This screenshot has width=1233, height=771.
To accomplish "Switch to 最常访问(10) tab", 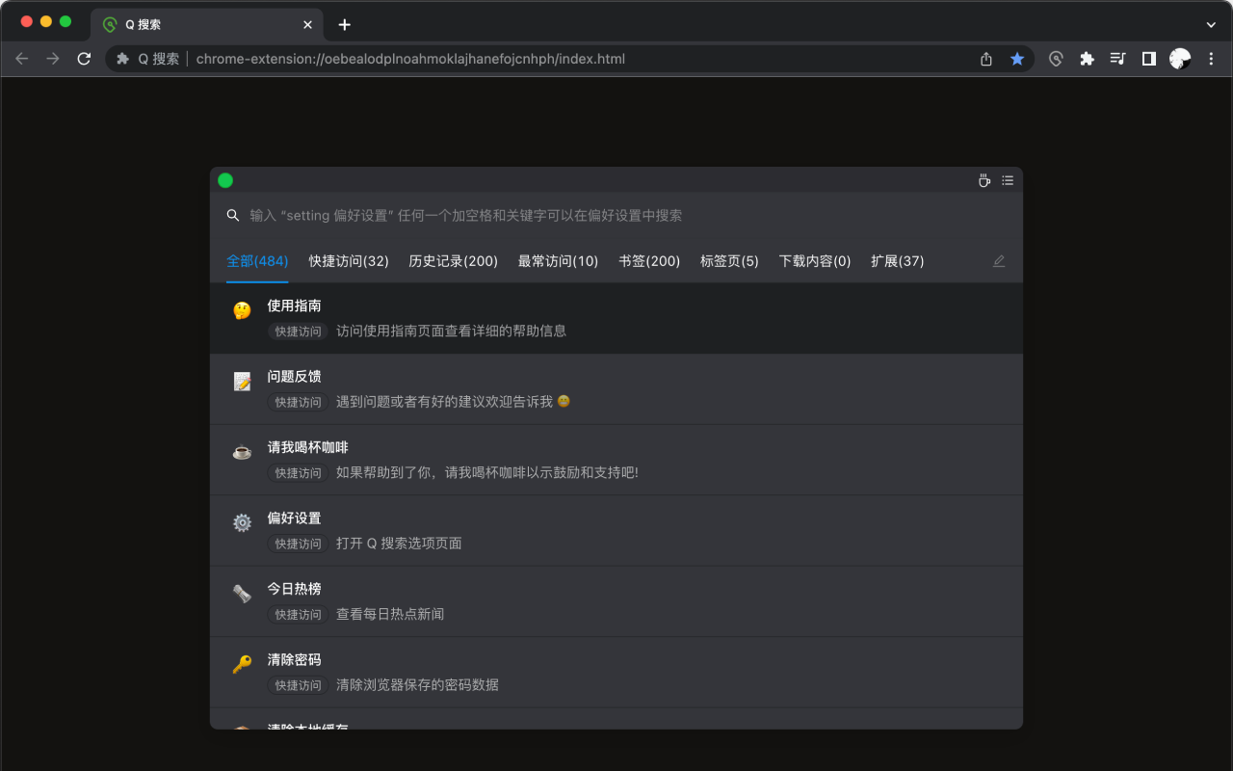I will pos(558,261).
